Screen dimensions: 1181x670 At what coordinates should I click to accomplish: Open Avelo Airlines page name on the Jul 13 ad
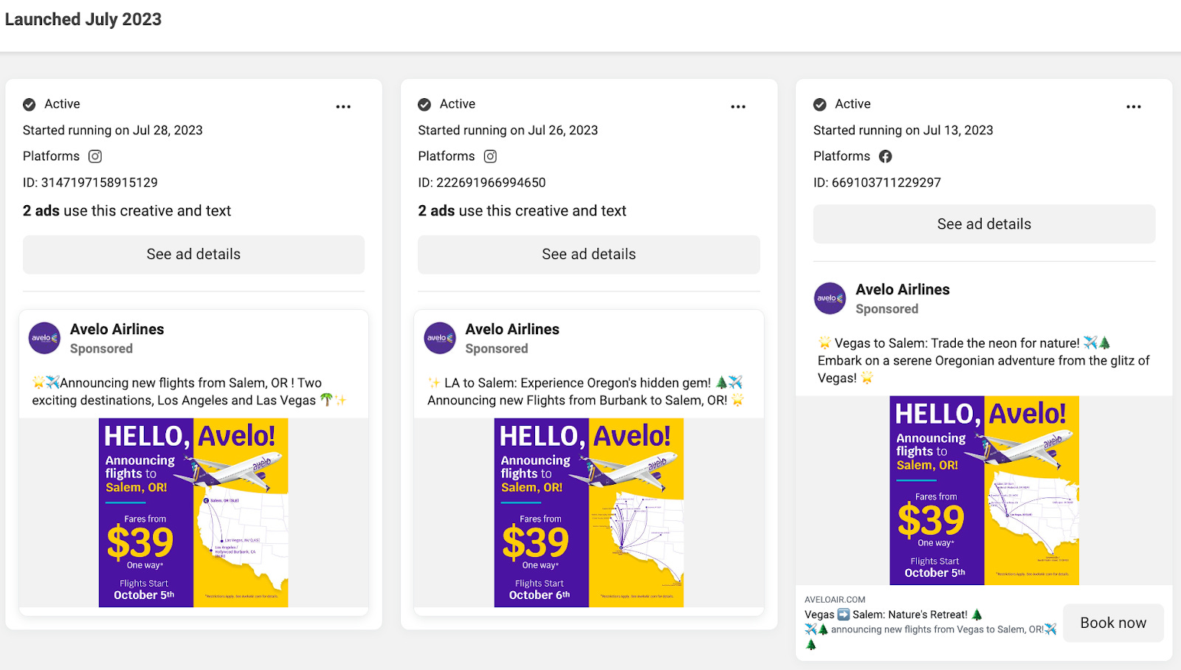point(903,289)
